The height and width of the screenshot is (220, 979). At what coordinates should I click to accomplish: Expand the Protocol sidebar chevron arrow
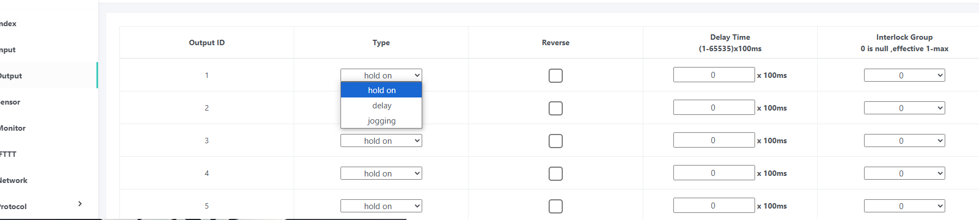click(x=80, y=204)
